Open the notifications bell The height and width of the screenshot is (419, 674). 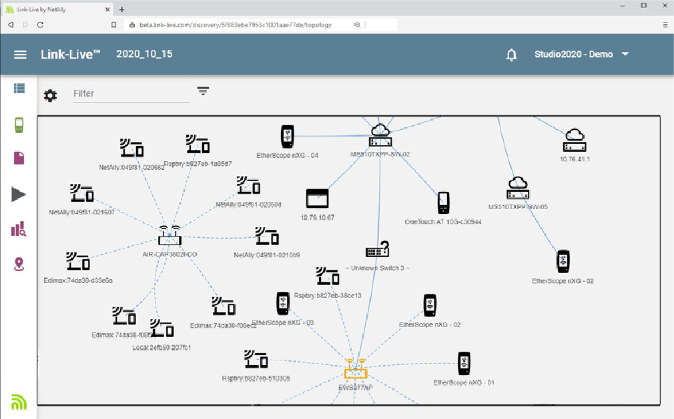tap(511, 55)
